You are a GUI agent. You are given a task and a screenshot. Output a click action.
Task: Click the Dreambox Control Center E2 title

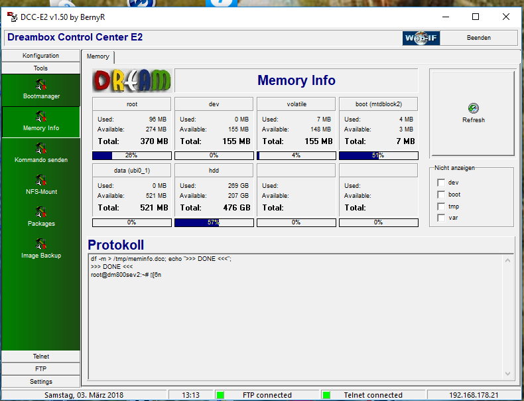[75, 37]
